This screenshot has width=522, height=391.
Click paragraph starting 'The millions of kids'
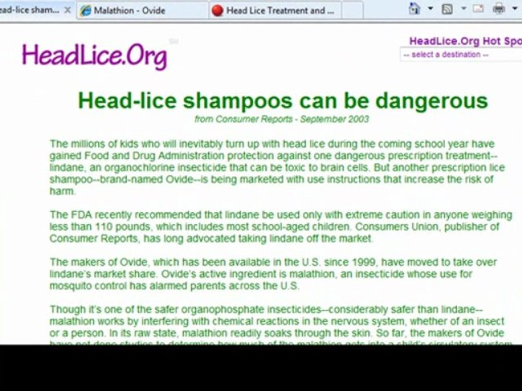[277, 168]
